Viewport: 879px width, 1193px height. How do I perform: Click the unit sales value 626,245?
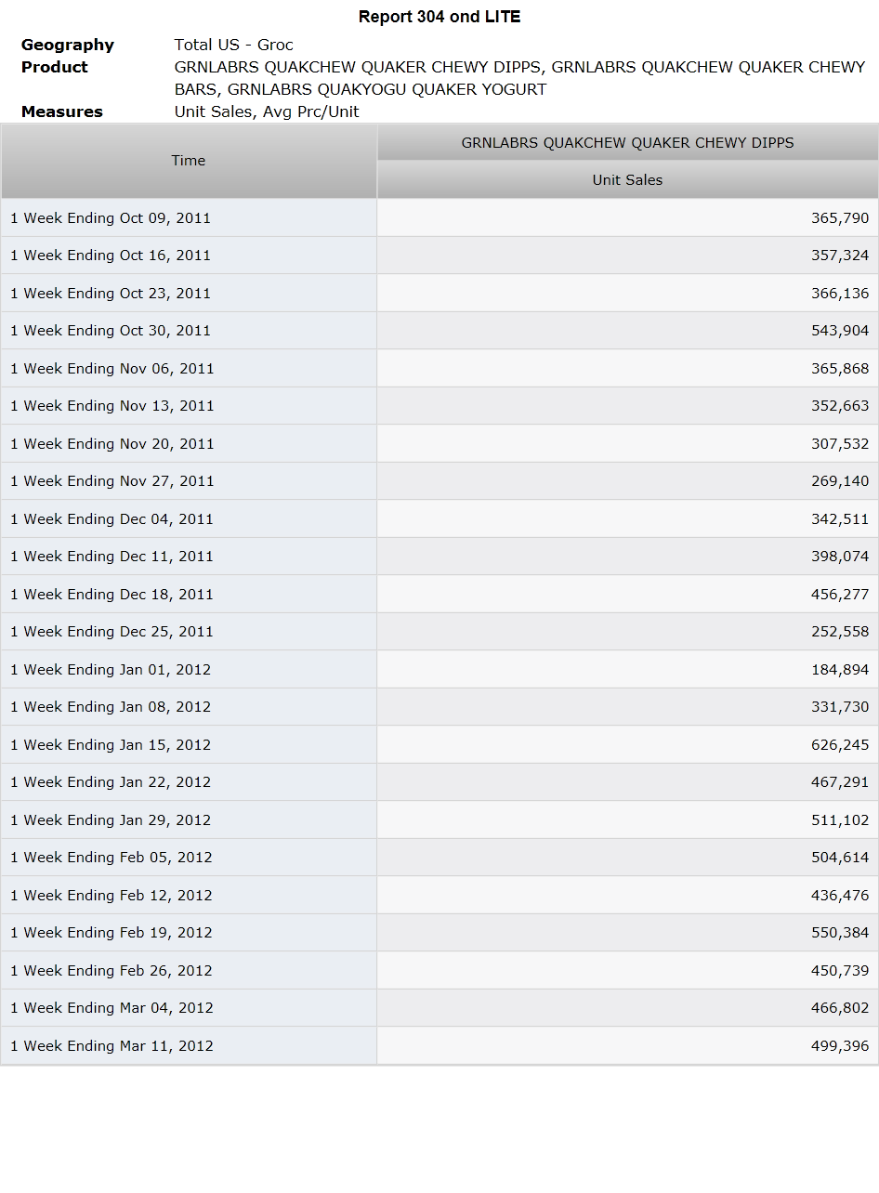point(840,744)
